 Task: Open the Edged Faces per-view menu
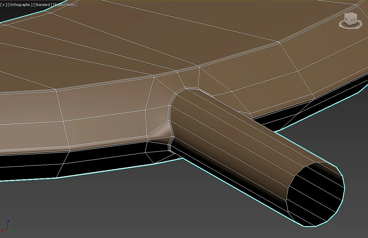(x=65, y=5)
